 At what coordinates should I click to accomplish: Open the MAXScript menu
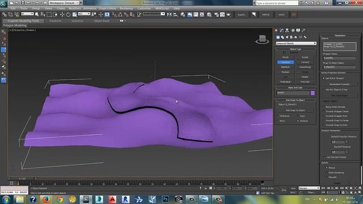point(162,8)
